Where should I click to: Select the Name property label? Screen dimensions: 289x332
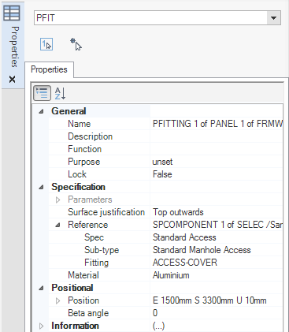tap(79, 124)
